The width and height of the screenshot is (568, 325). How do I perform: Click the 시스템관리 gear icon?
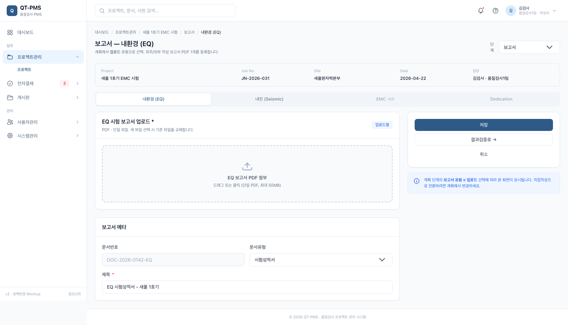10,136
